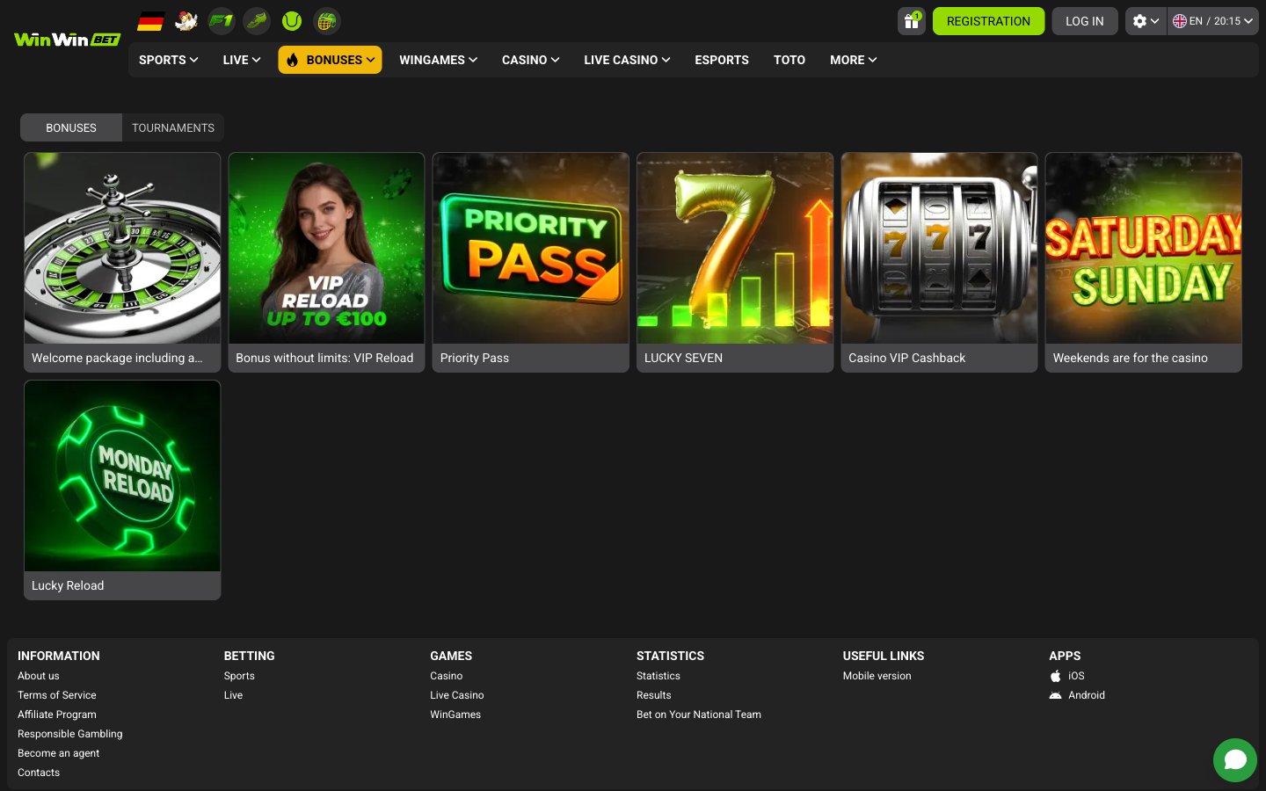Open the Monday Reload chip image
Screen dimensions: 1266x791
tap(122, 475)
